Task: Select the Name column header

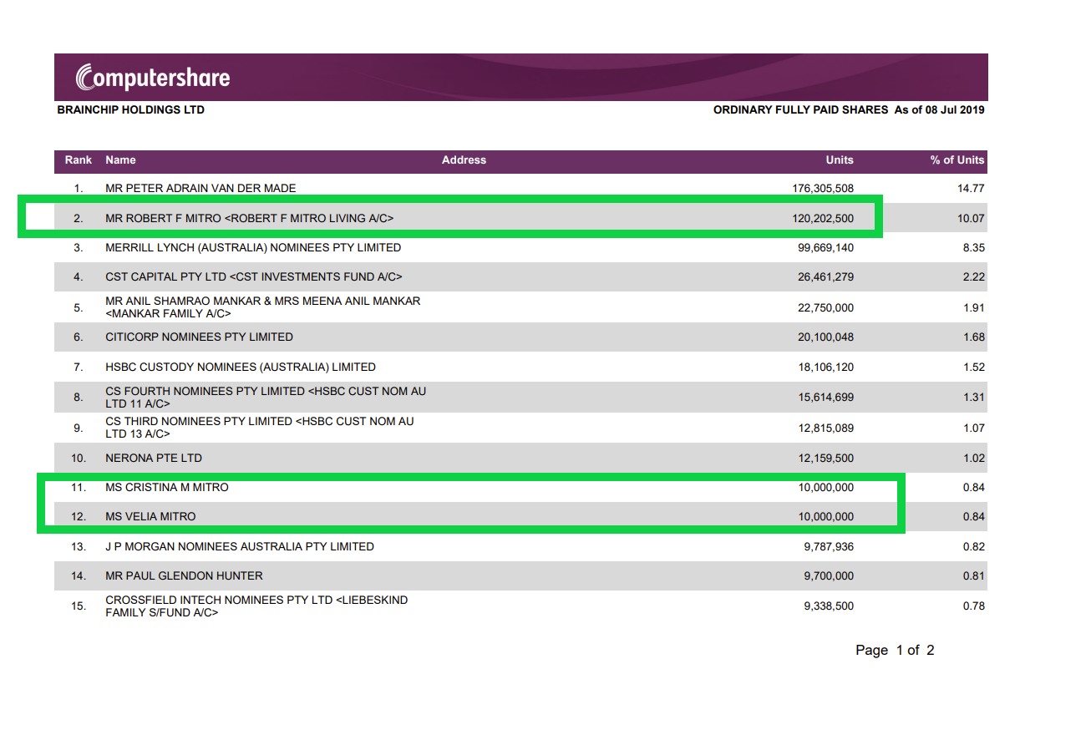Action: click(120, 160)
